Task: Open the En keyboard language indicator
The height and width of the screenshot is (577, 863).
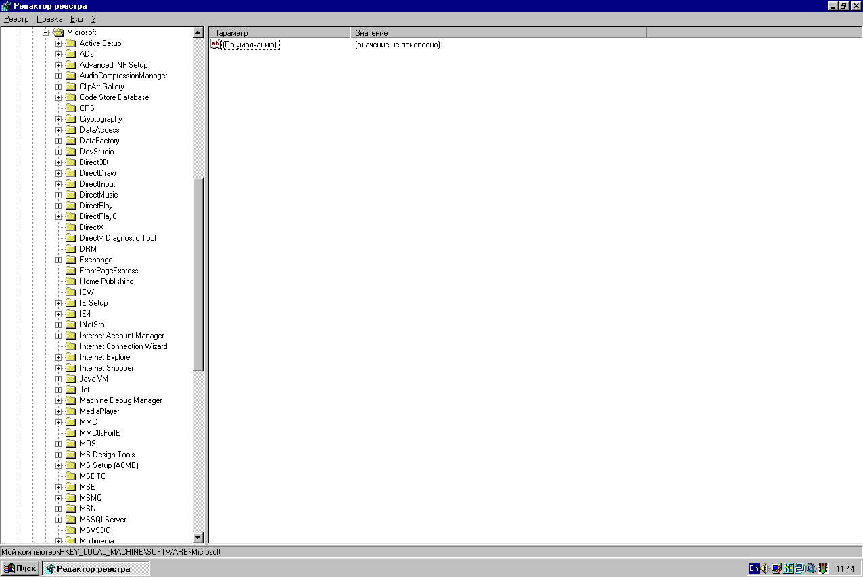Action: pos(753,568)
